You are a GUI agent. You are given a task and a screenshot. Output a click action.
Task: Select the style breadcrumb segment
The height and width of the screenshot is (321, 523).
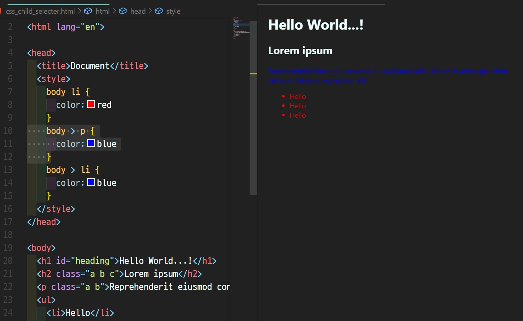coord(173,11)
